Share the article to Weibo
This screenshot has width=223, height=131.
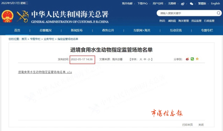pos(187,59)
